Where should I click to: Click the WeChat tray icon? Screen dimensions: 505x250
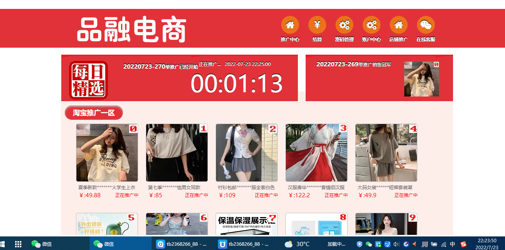click(369, 244)
